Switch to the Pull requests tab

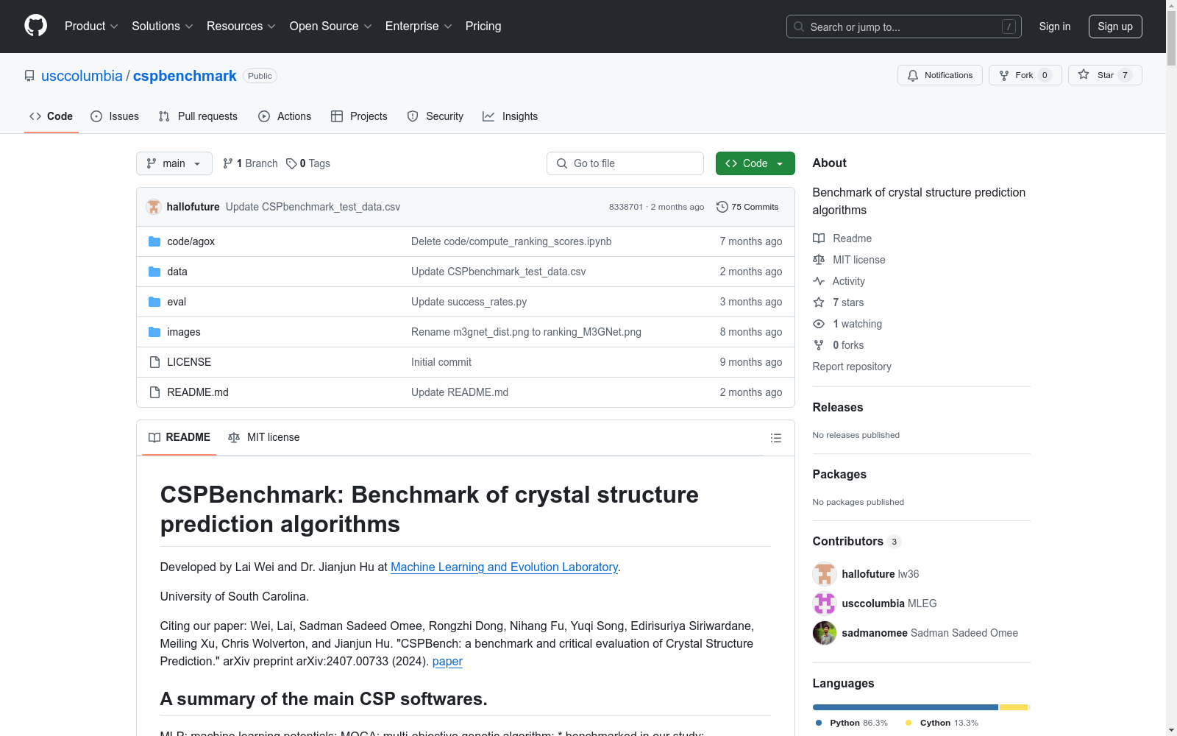198,116
